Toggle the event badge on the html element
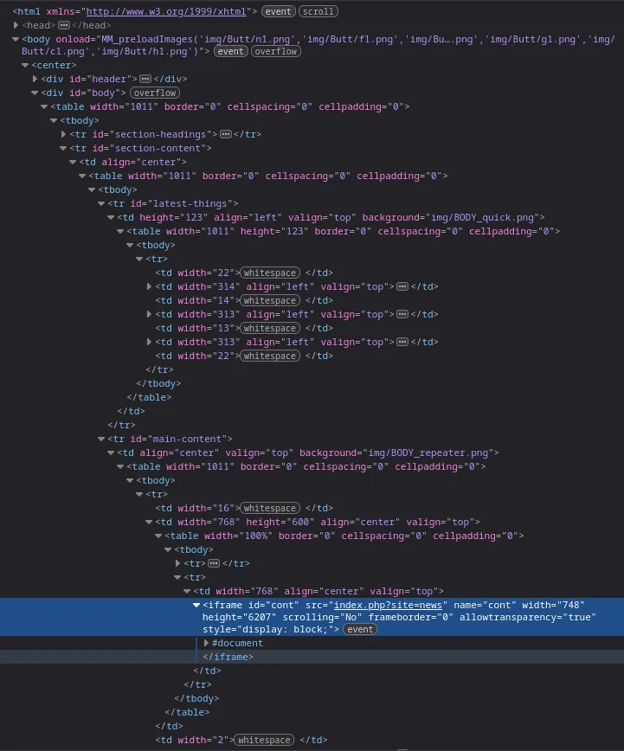The height and width of the screenshot is (751, 624). (x=279, y=11)
